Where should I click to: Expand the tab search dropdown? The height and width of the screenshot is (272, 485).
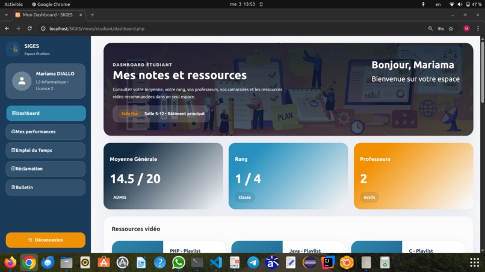click(x=6, y=15)
